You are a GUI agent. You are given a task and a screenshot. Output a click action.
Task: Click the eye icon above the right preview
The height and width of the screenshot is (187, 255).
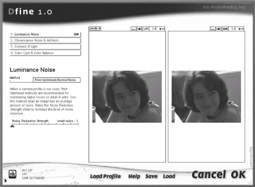coord(219,29)
